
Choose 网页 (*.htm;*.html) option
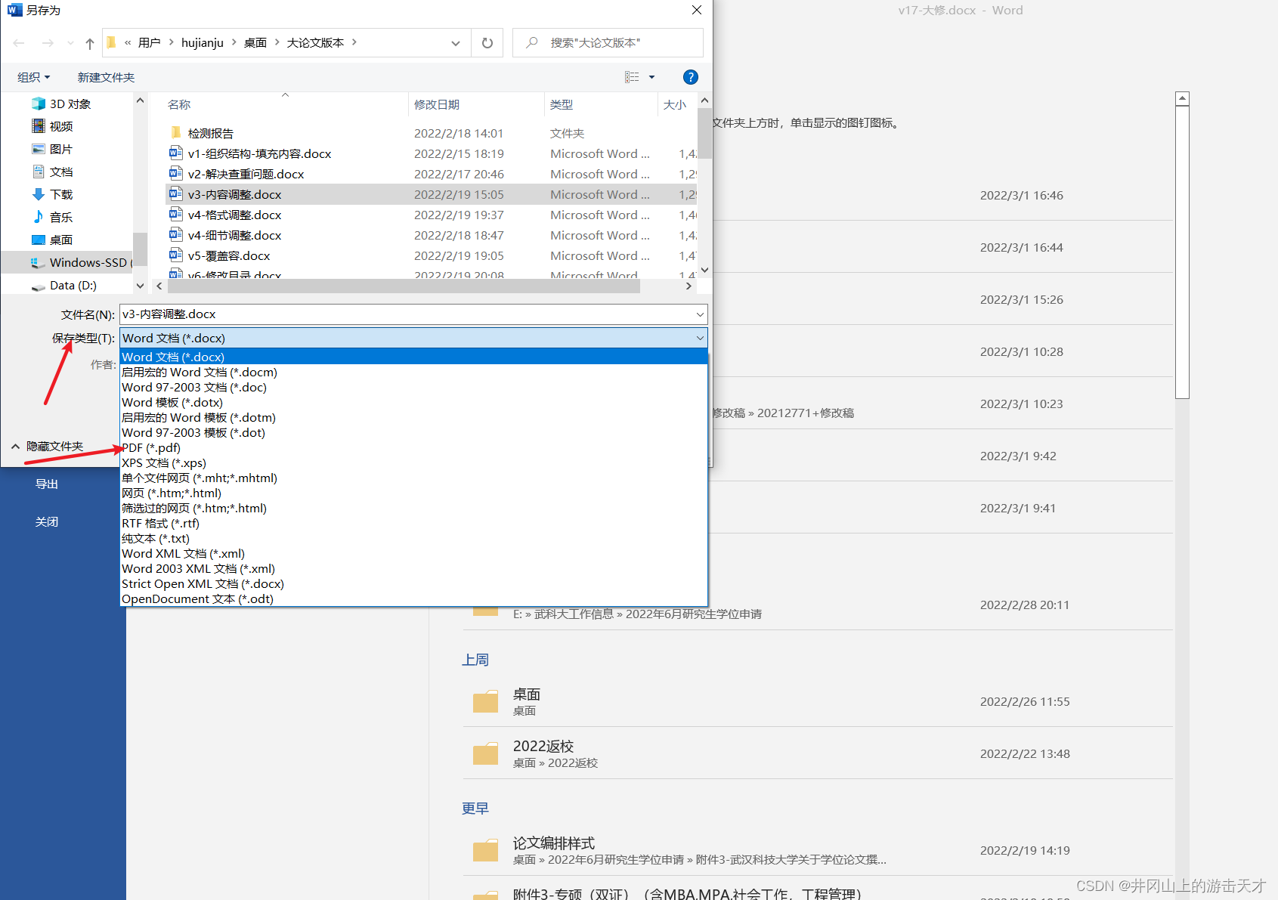(414, 493)
